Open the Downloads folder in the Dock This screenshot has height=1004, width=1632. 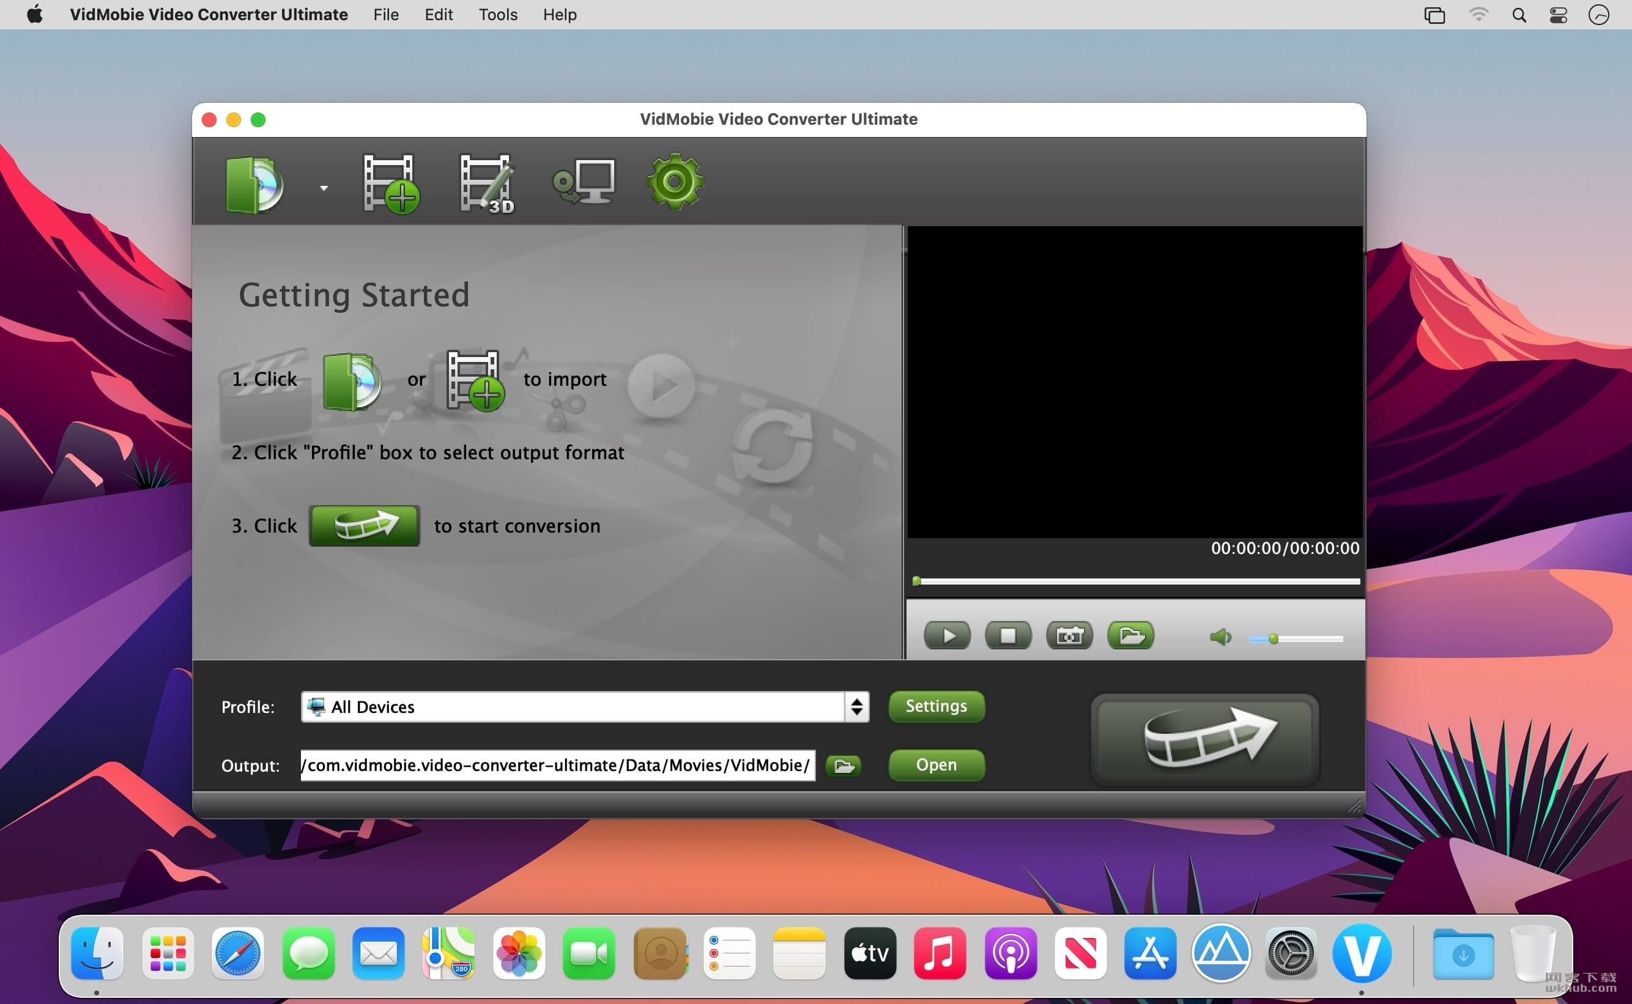[x=1463, y=954]
